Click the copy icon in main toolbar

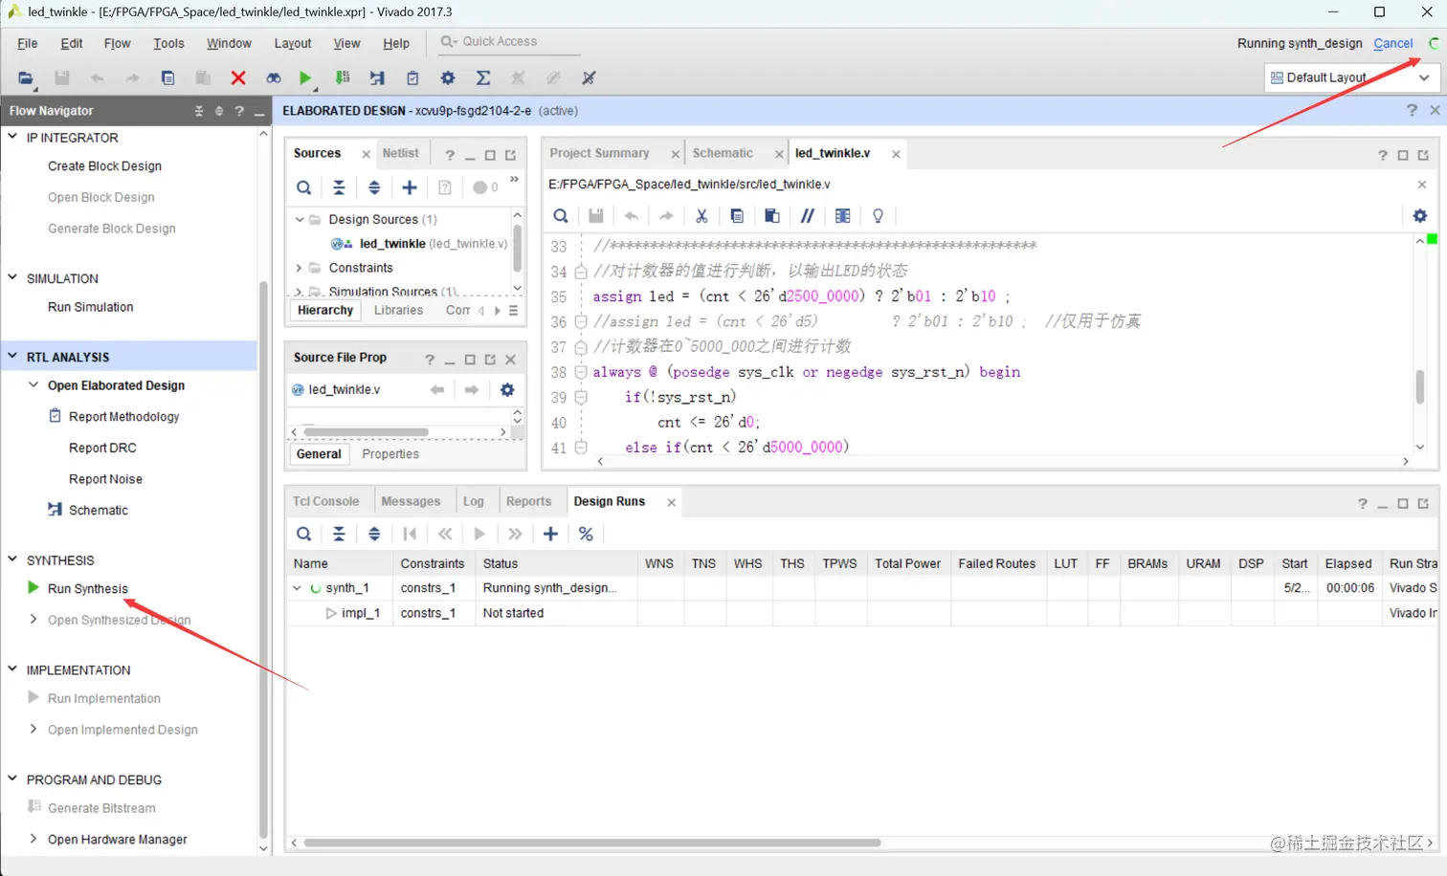167,78
